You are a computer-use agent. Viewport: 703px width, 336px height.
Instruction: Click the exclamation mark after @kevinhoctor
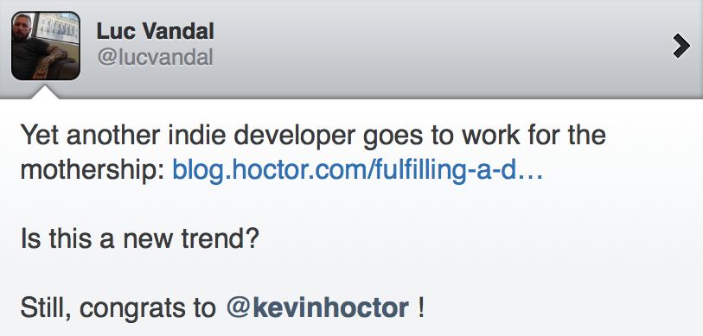click(x=420, y=307)
